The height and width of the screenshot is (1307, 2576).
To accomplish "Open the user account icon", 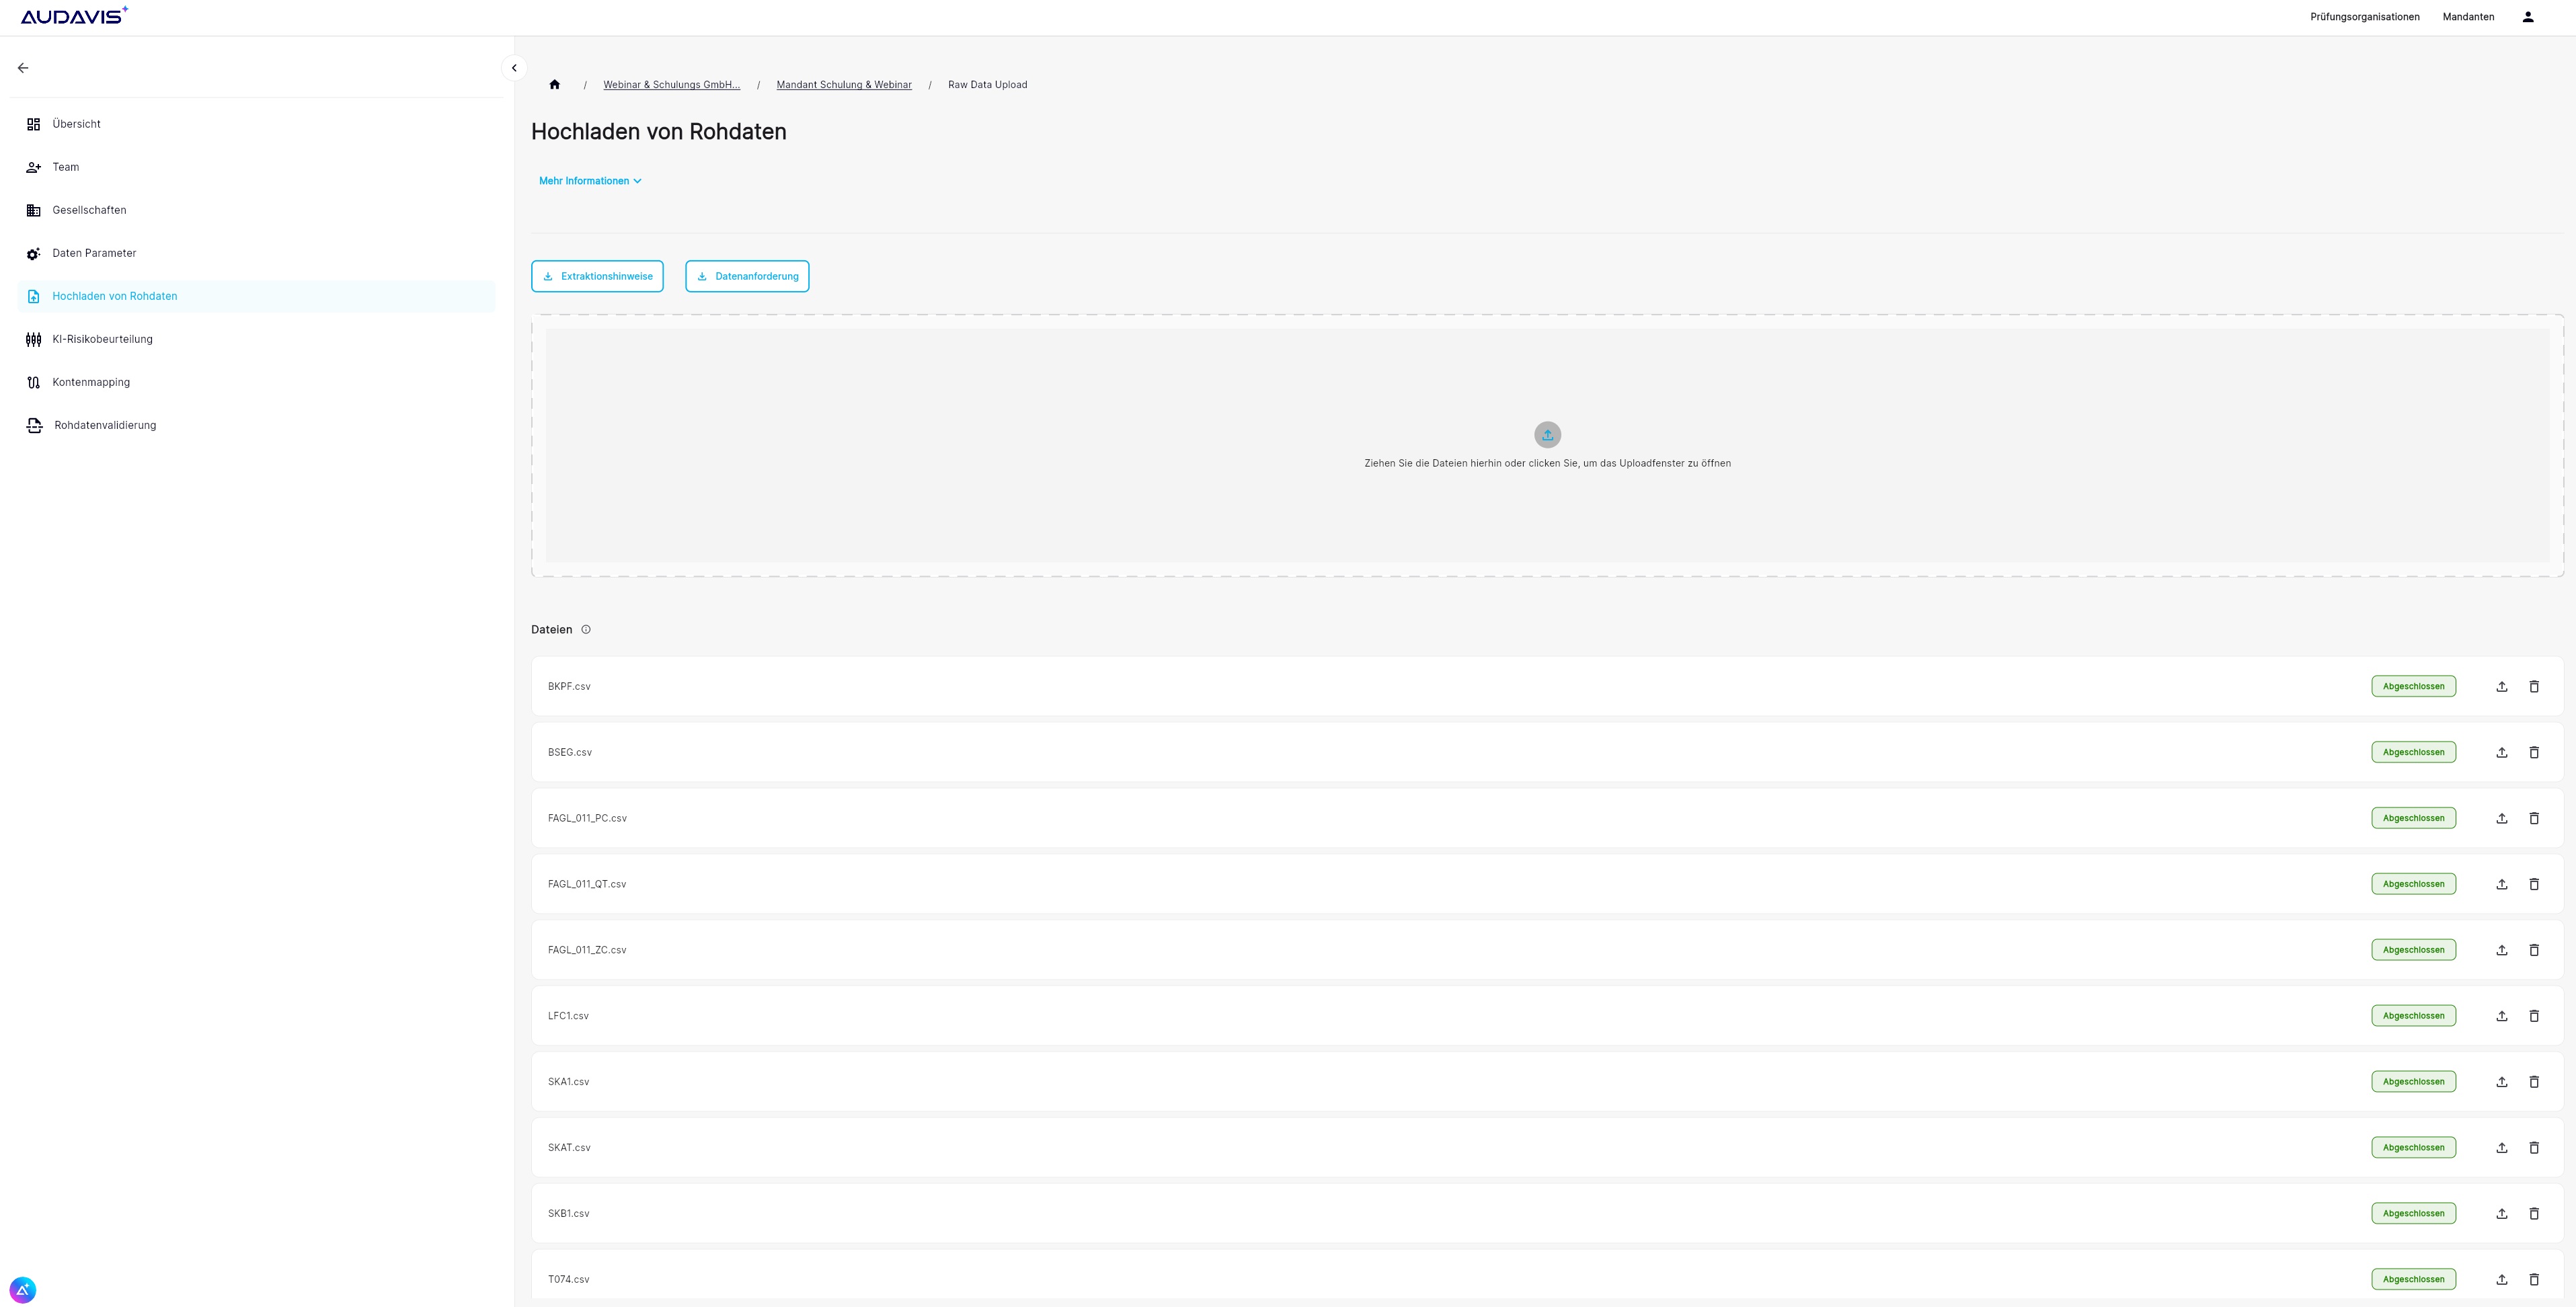I will [2527, 17].
